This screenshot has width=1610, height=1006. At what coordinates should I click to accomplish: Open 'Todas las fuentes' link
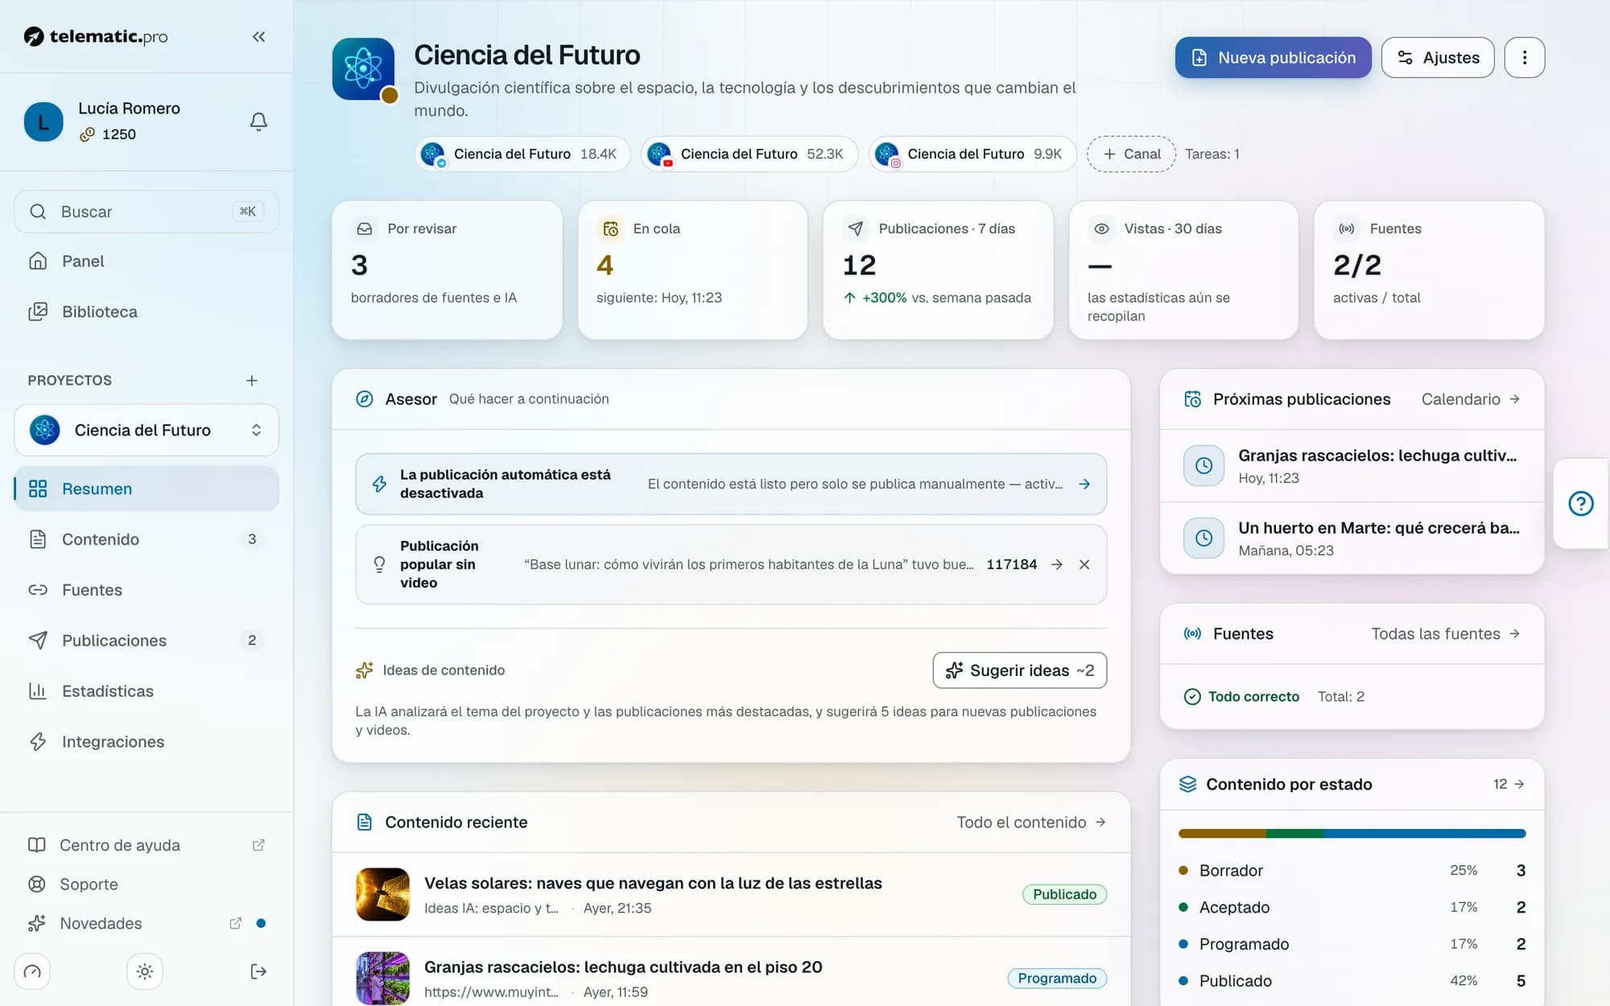pyautogui.click(x=1445, y=633)
